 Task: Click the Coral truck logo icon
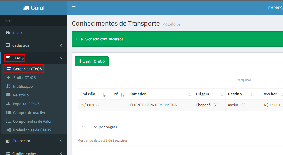tap(26, 8)
